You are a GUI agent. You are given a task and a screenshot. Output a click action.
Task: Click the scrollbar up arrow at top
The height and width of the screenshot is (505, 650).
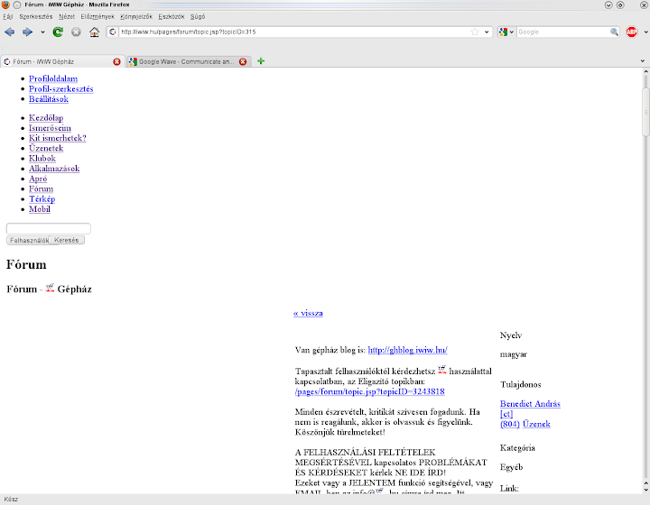click(x=645, y=71)
